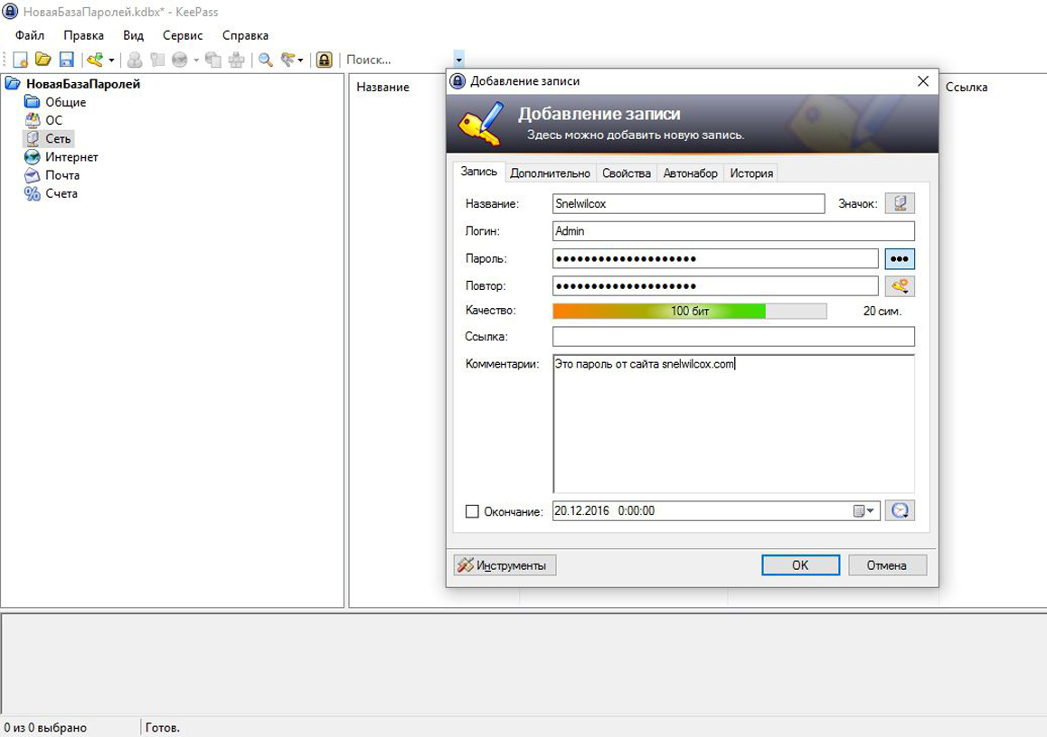This screenshot has width=1047, height=737.
Task: Open the search history dropdown arrow
Action: pyautogui.click(x=457, y=60)
